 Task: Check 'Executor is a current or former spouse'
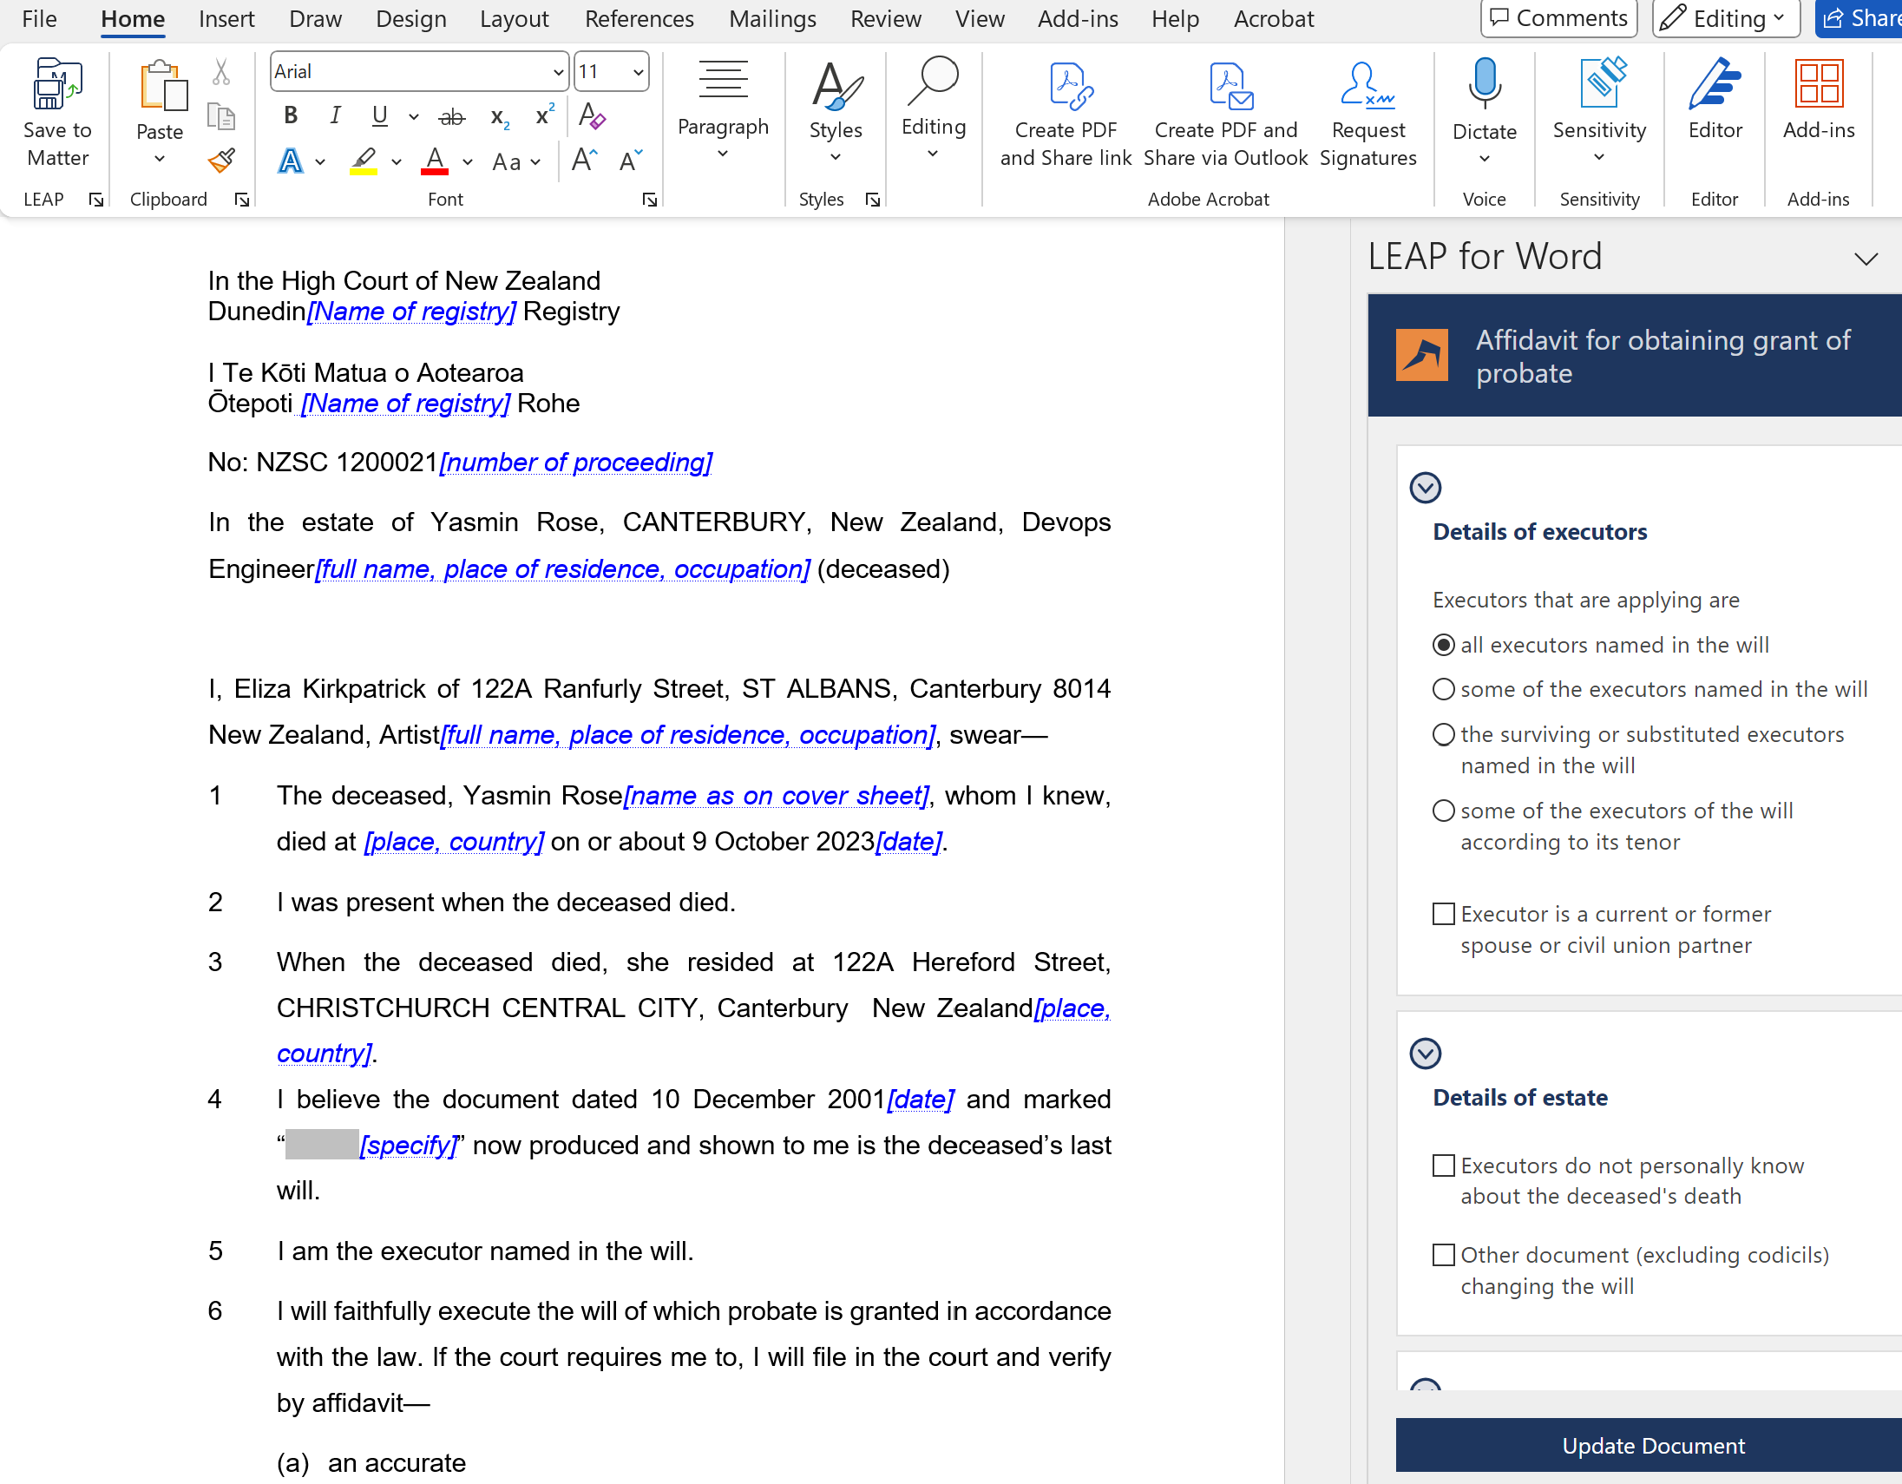click(x=1444, y=914)
